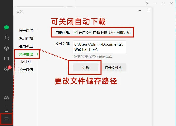Click the phone icon in sidebar
Viewport: 176px width, 126px height.
[x=6, y=109]
